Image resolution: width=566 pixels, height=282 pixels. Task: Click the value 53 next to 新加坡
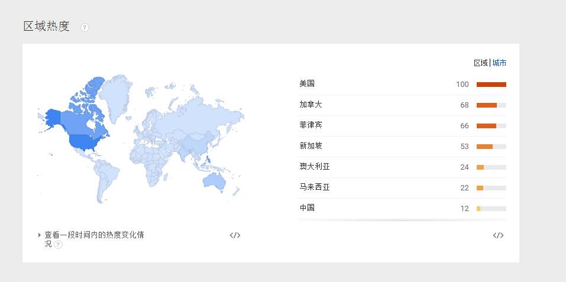[x=464, y=147]
